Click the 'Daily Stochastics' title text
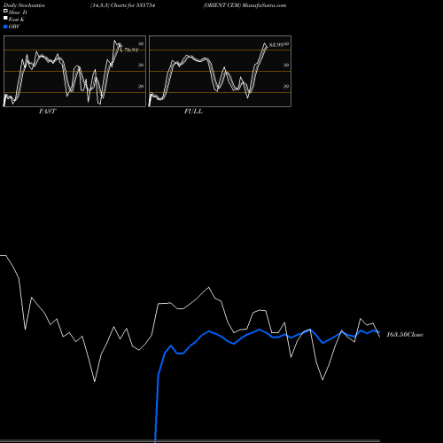The width and height of the screenshot is (443, 443). tap(24, 5)
